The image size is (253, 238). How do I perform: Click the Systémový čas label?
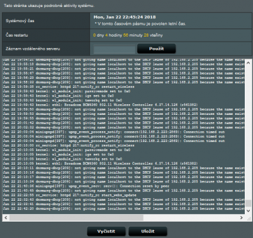(x=20, y=21)
